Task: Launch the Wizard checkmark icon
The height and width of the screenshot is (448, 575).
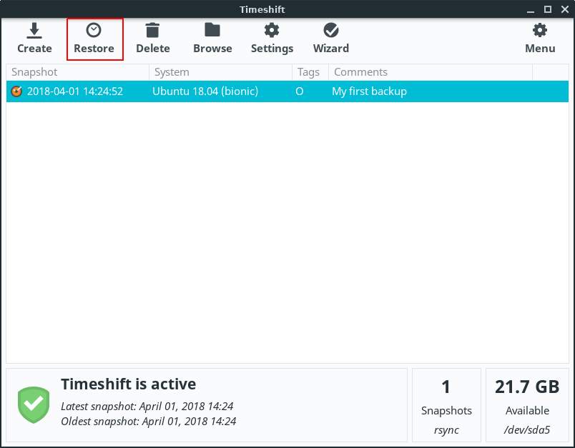Action: [x=330, y=31]
